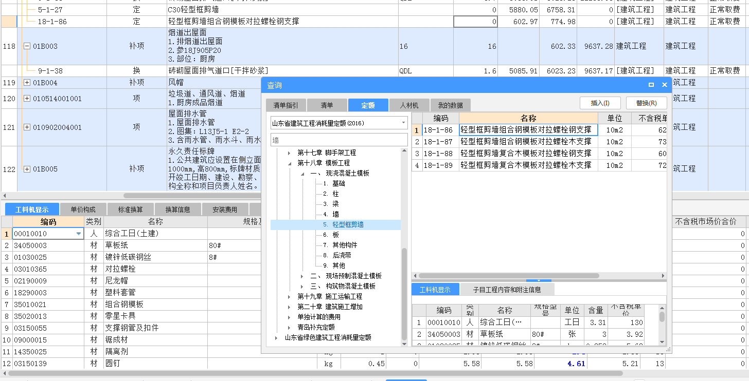This screenshot has width=749, height=381.
Task: Open main window 工料机显示 tab
Action: [32, 209]
